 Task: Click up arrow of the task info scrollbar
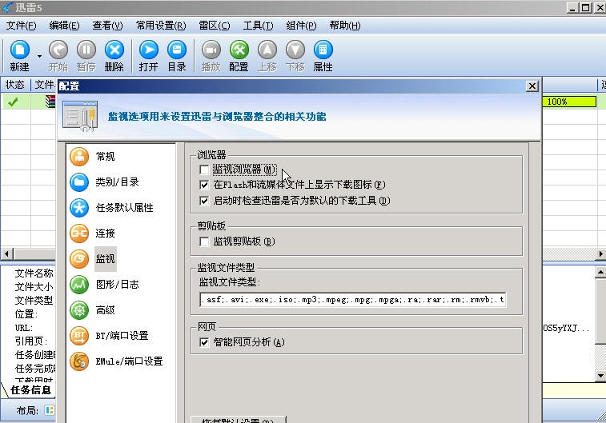[x=600, y=272]
